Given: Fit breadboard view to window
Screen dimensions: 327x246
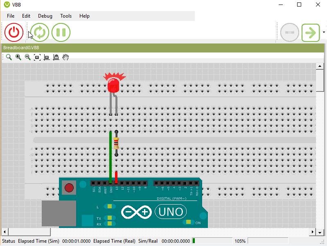Looking at the screenshot, I should (37, 57).
